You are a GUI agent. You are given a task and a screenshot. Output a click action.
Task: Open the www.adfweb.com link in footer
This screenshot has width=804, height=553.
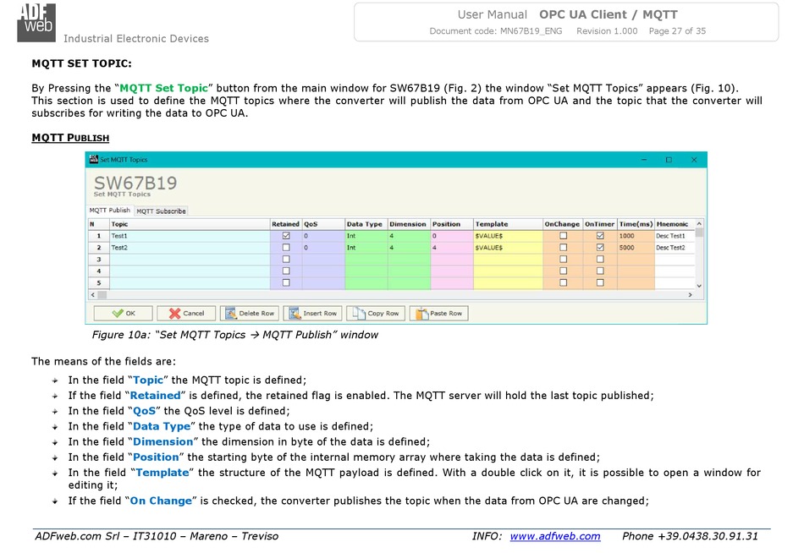(555, 536)
